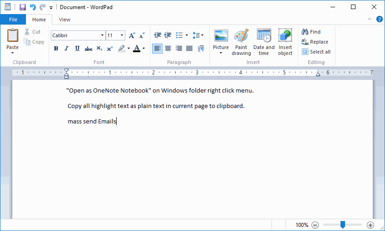Open the File menu
Viewport: 385px width, 231px height.
[x=13, y=20]
